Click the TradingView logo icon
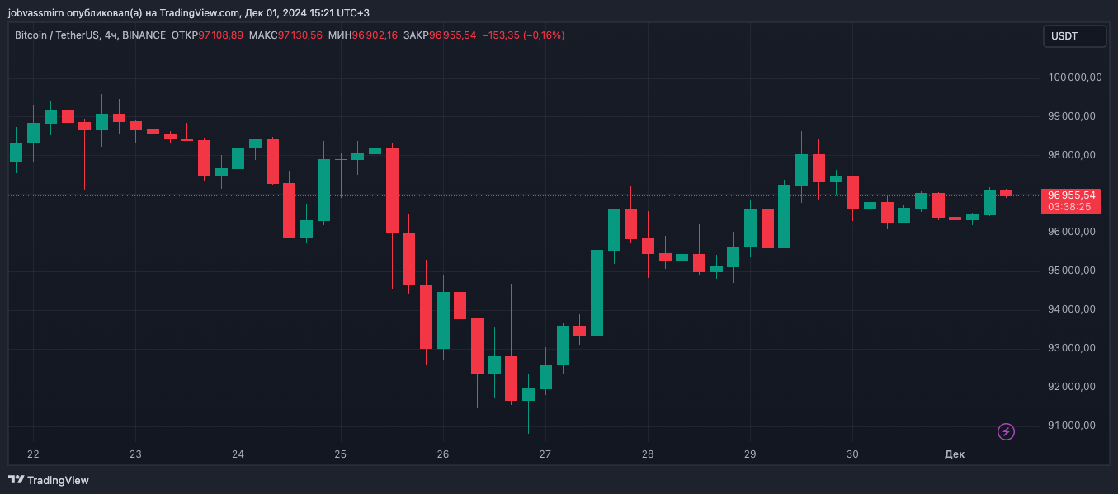The width and height of the screenshot is (1118, 494). [16, 480]
